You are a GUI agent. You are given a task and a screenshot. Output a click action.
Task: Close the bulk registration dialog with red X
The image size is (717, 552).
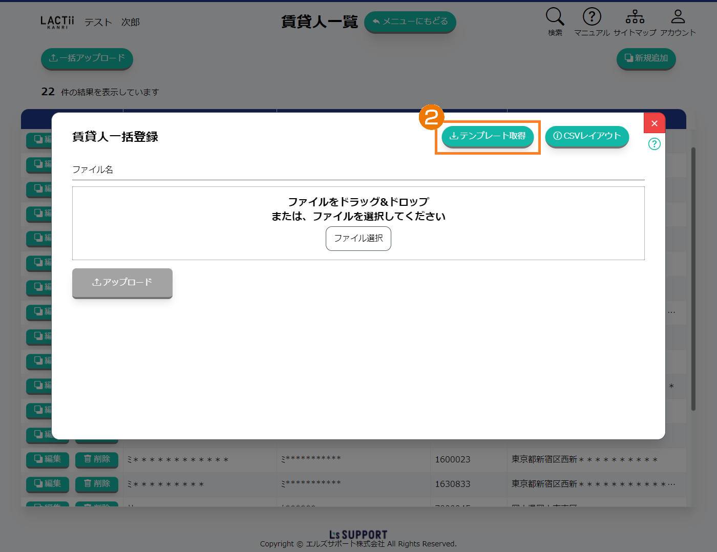(654, 123)
